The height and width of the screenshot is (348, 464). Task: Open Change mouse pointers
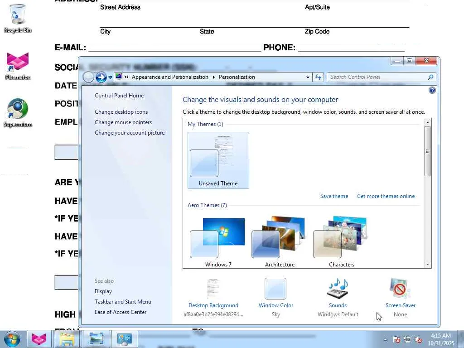click(123, 122)
